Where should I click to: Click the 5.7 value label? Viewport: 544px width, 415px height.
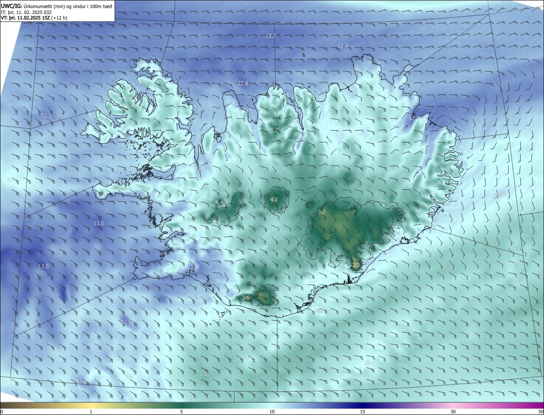coord(275,130)
